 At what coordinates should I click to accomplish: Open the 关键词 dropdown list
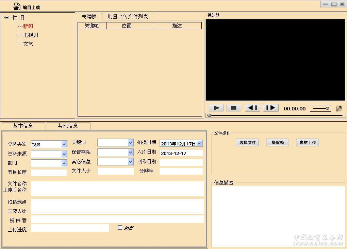click(130, 143)
